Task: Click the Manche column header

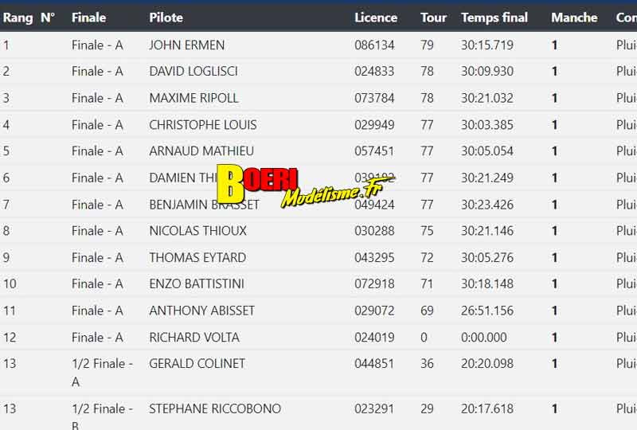Action: click(x=574, y=18)
